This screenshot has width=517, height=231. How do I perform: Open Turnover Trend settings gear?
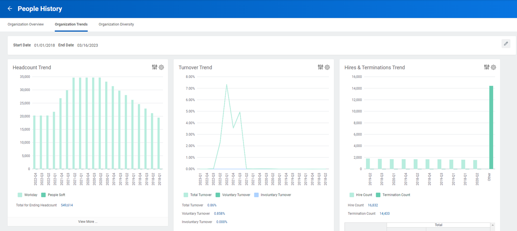click(x=327, y=67)
